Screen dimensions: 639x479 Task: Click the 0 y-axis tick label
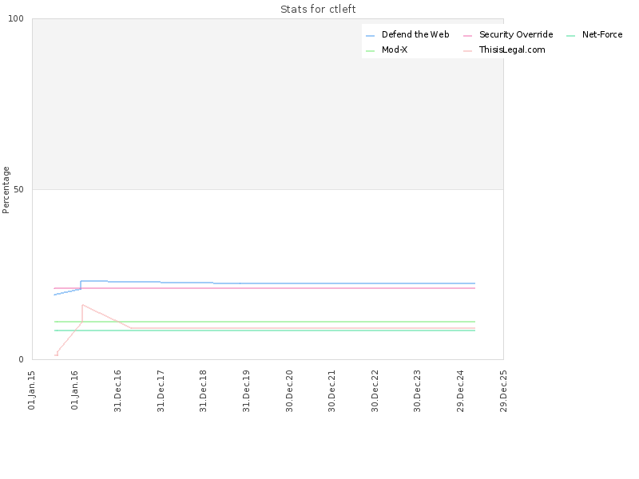(22, 360)
